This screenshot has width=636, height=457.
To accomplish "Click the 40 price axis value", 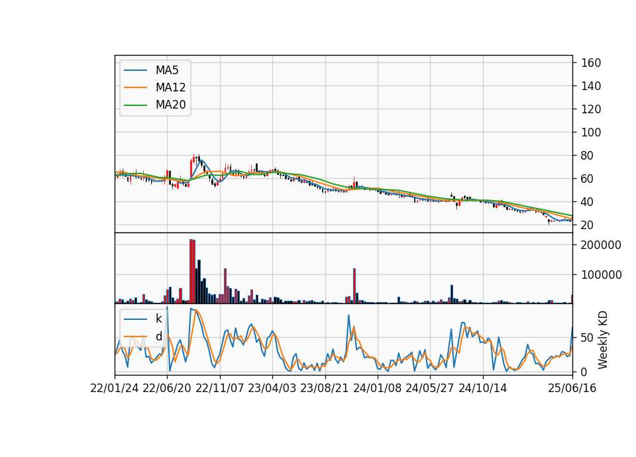I will click(588, 201).
